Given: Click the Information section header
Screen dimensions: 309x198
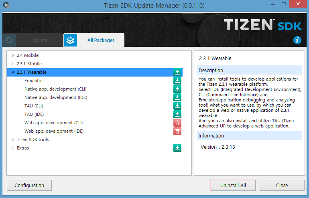Looking at the screenshot, I should click(249, 135).
